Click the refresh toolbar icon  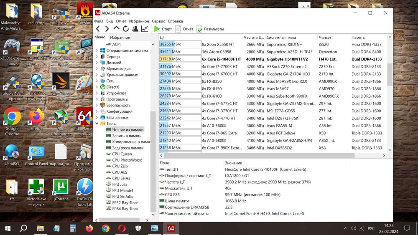125,29
